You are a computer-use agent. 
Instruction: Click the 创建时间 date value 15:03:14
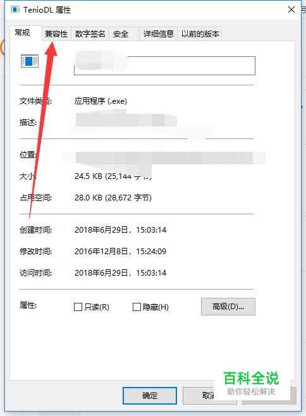pyautogui.click(x=151, y=229)
